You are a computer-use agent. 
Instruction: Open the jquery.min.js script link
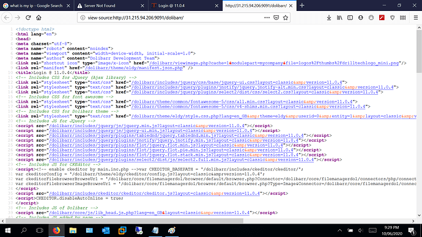[147, 126]
